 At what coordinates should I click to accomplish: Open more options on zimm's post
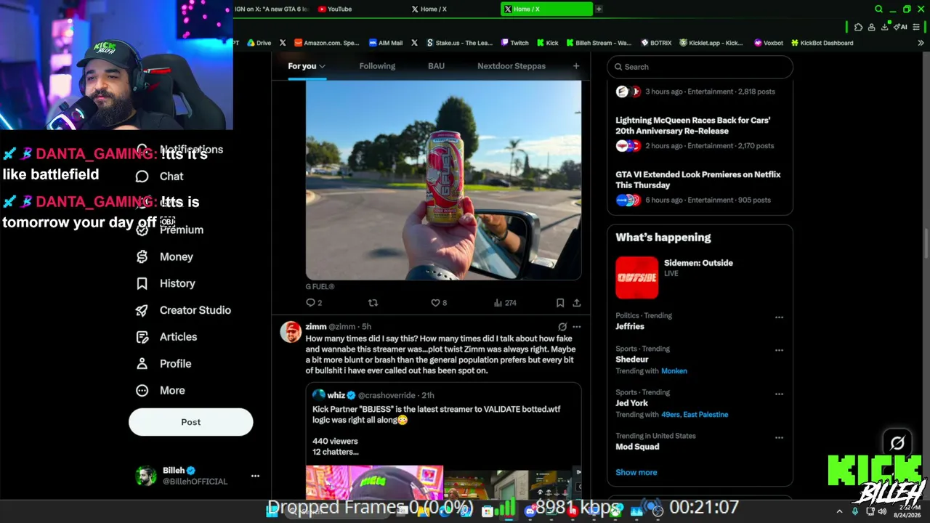[577, 327]
